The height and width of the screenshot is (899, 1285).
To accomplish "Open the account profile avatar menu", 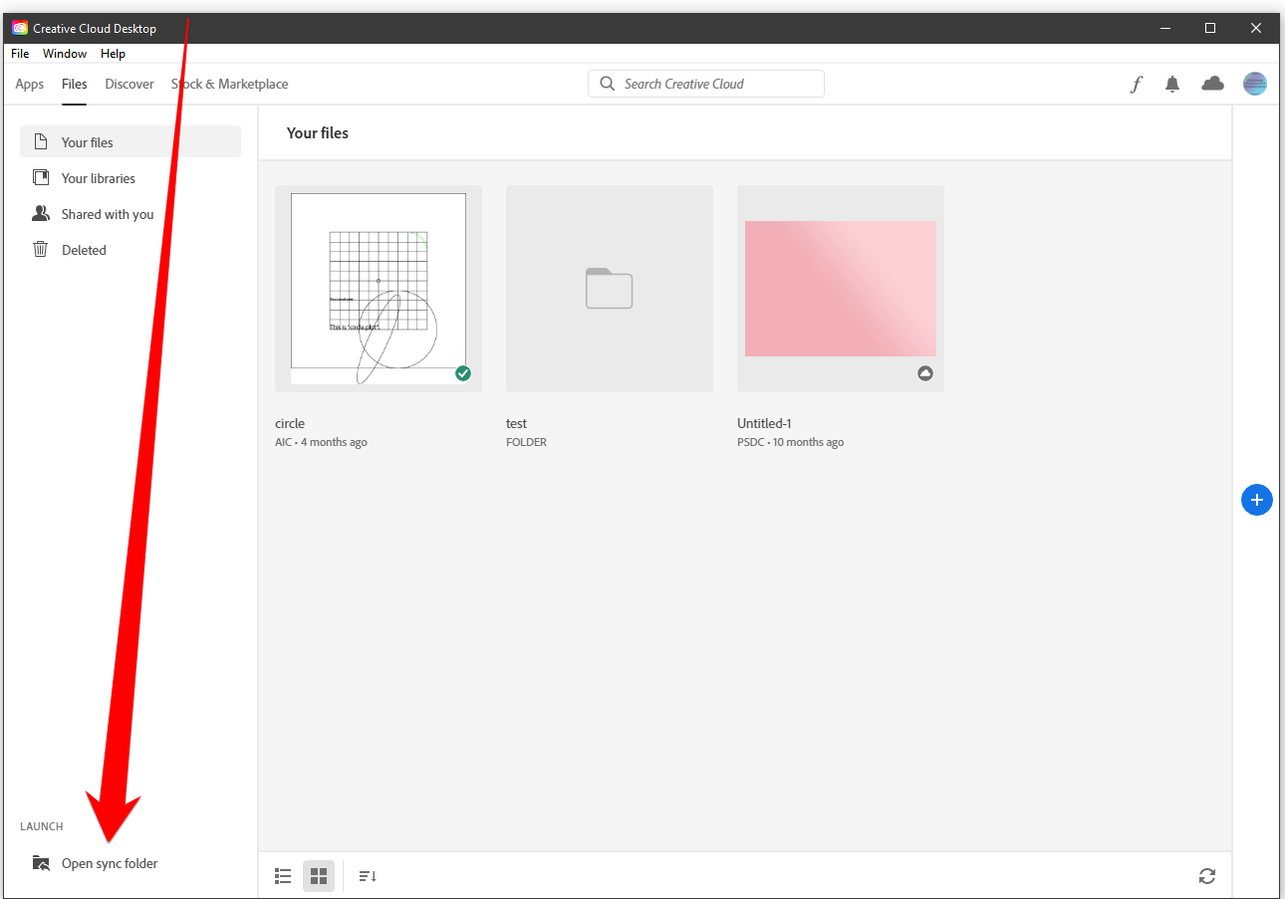I will [1254, 84].
